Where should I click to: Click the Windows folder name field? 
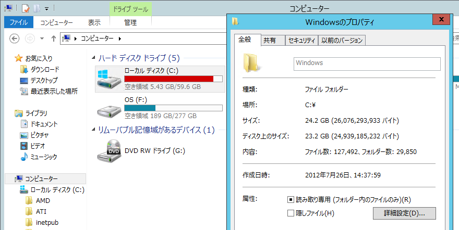(x=367, y=64)
